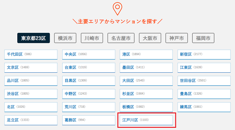View 板橋区 (1982) properties
235x130 pixels.
146,107
